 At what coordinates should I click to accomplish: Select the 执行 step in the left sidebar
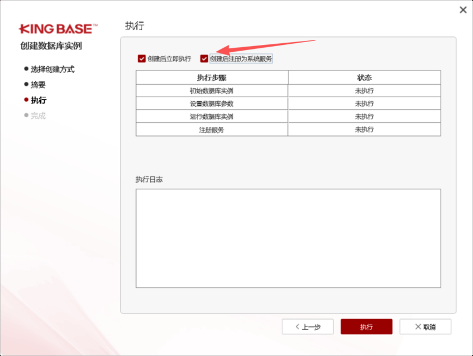[39, 101]
